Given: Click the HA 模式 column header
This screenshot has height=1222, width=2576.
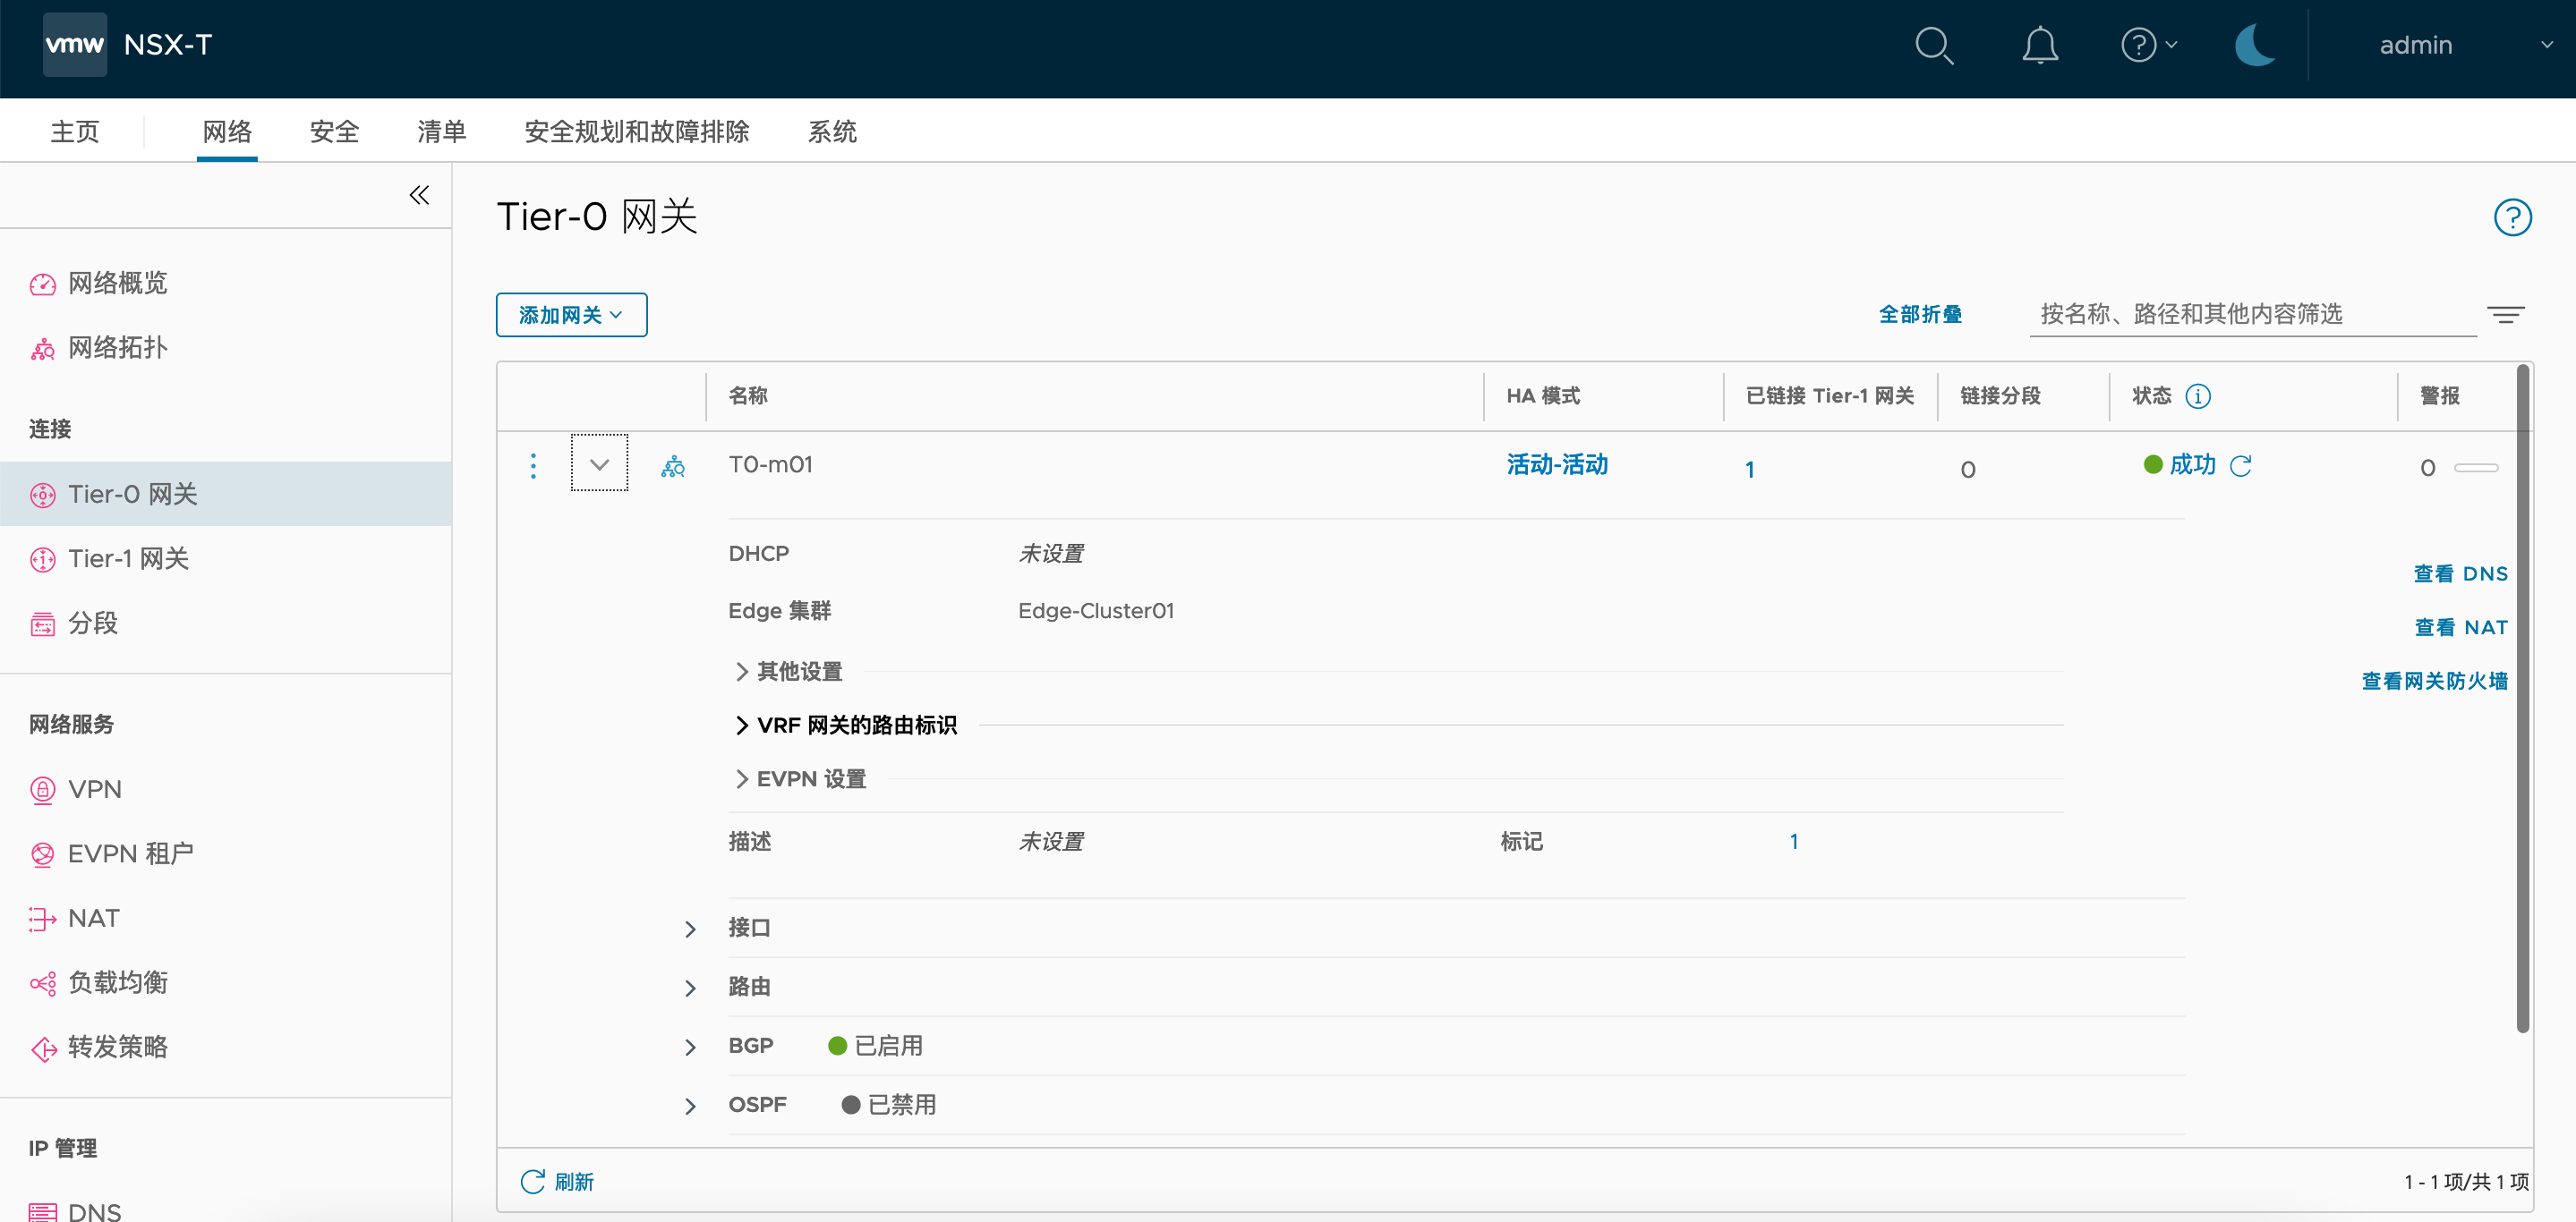Looking at the screenshot, I should point(1543,396).
